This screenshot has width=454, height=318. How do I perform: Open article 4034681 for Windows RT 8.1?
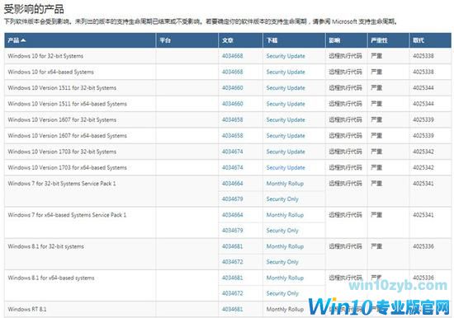point(232,309)
